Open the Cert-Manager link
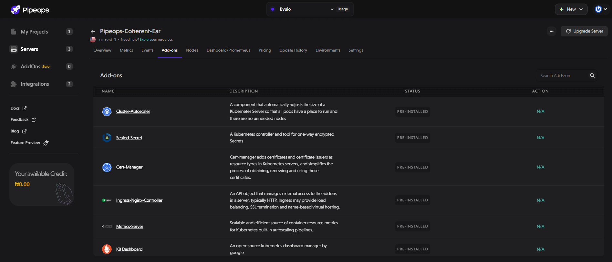 129,167
